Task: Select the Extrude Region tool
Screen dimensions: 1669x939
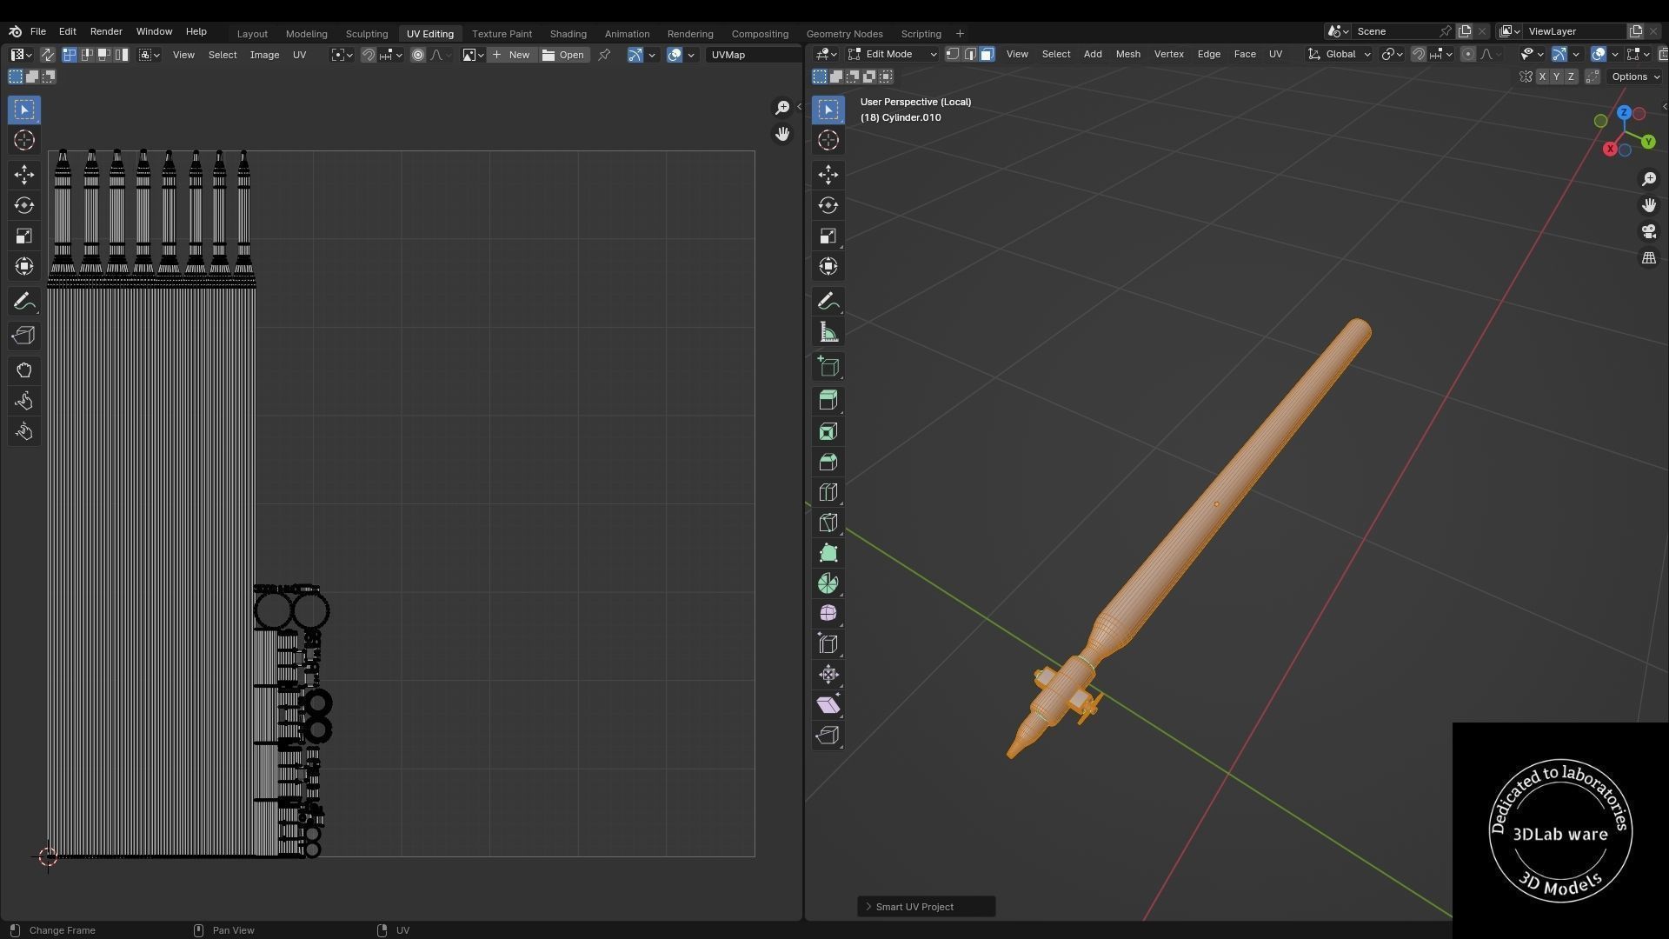Action: point(828,400)
